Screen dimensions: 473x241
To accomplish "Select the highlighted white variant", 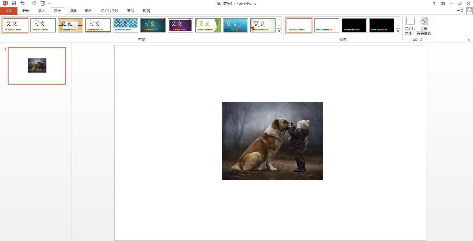I will (x=299, y=25).
